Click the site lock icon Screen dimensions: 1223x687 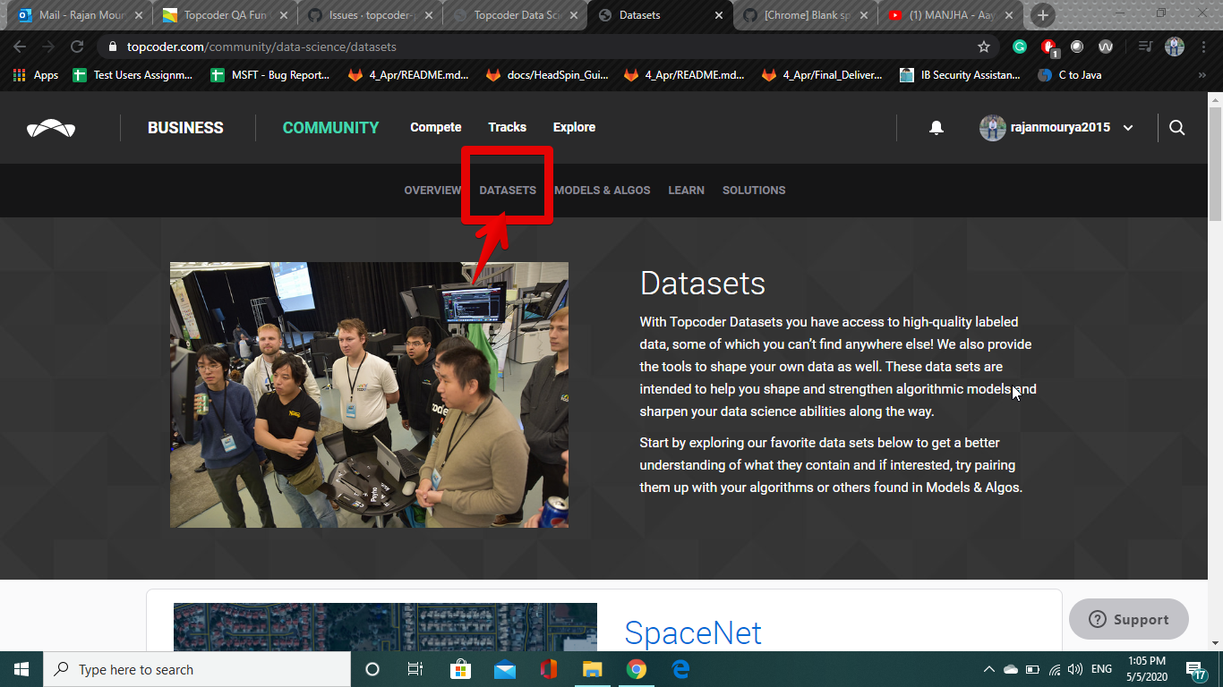pos(113,47)
